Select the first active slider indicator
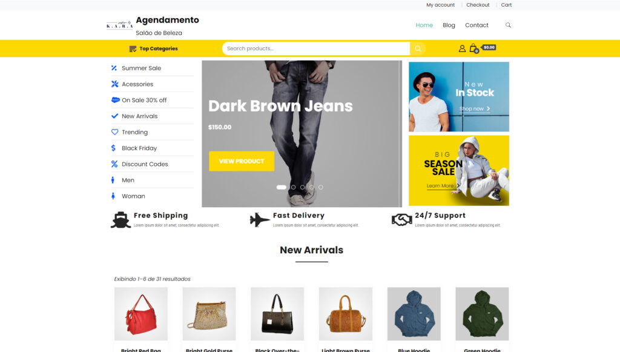620x352 pixels. (x=281, y=187)
